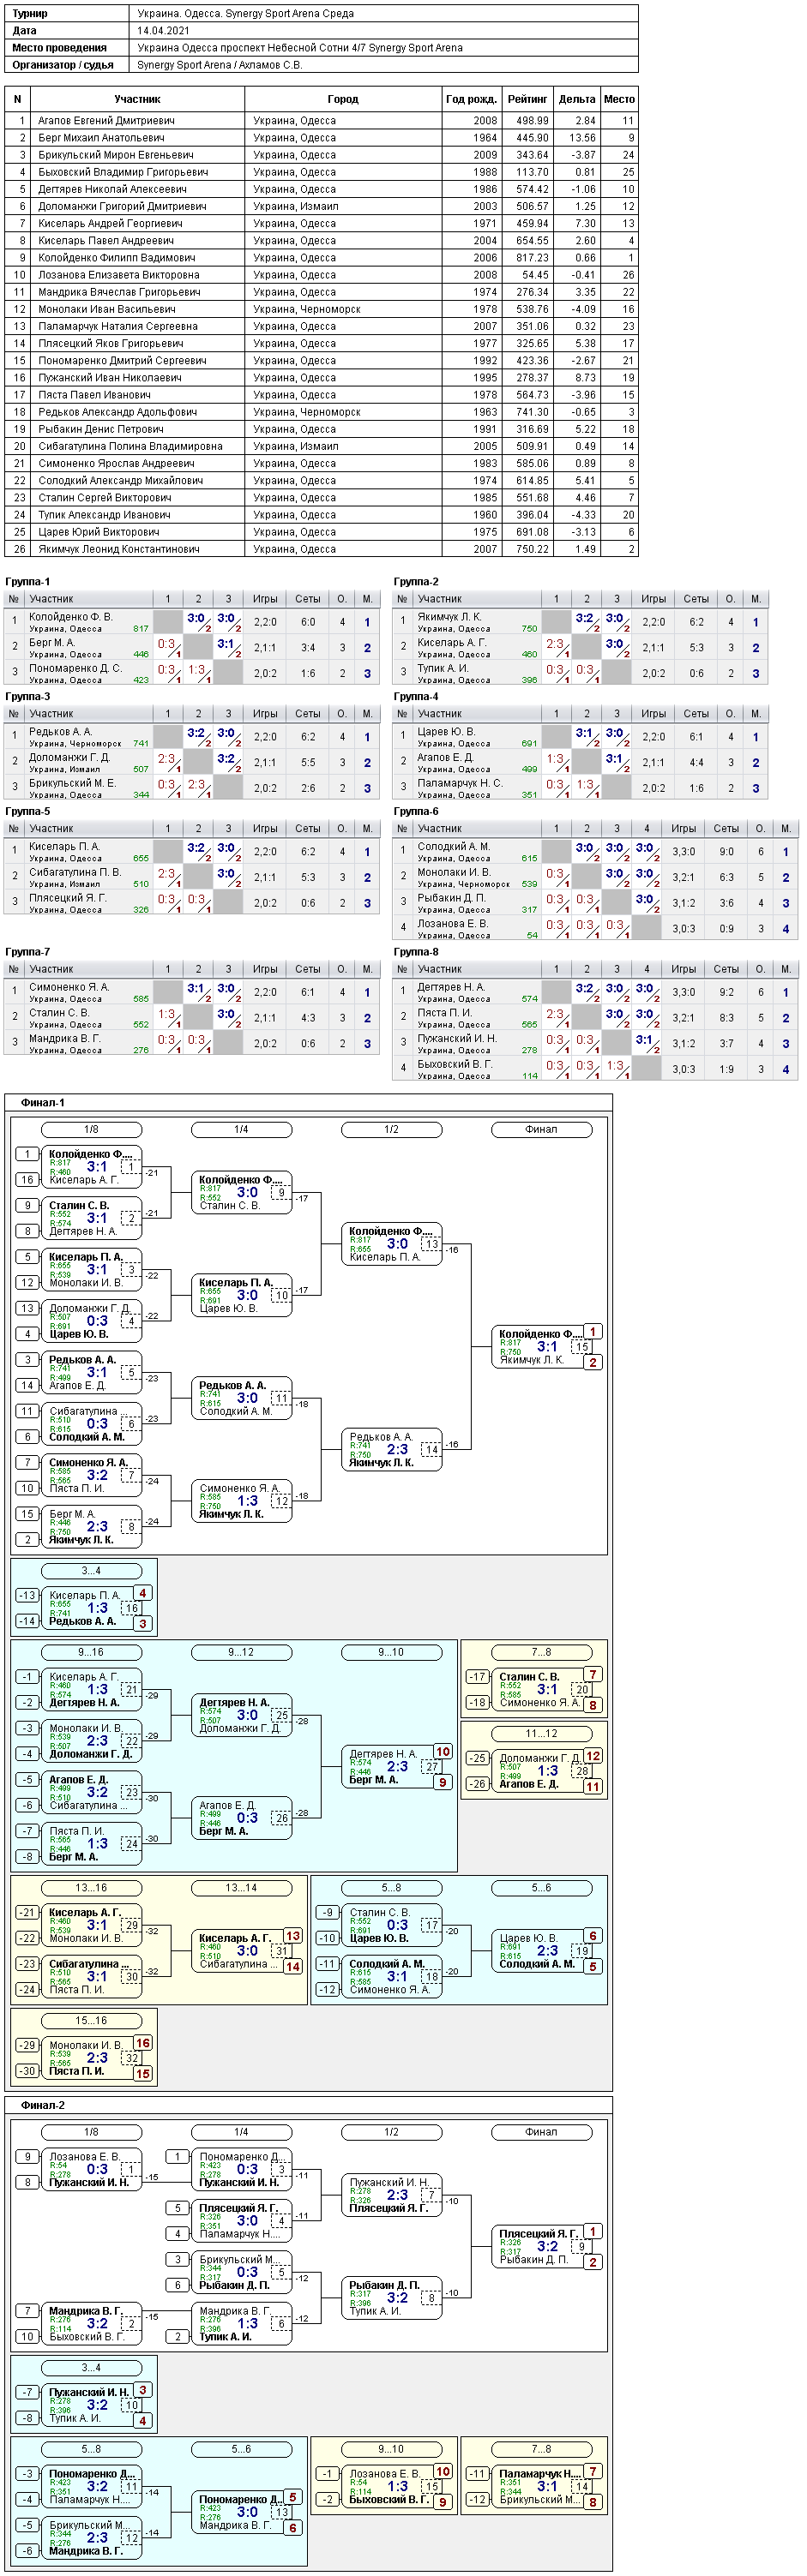Click the 9...16 bracket stage label
The image size is (807, 2576).
91,1652
